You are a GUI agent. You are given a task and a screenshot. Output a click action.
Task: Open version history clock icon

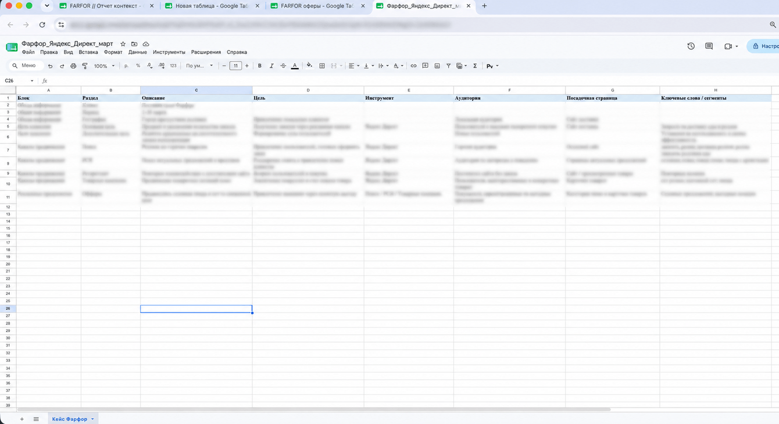[x=691, y=46]
